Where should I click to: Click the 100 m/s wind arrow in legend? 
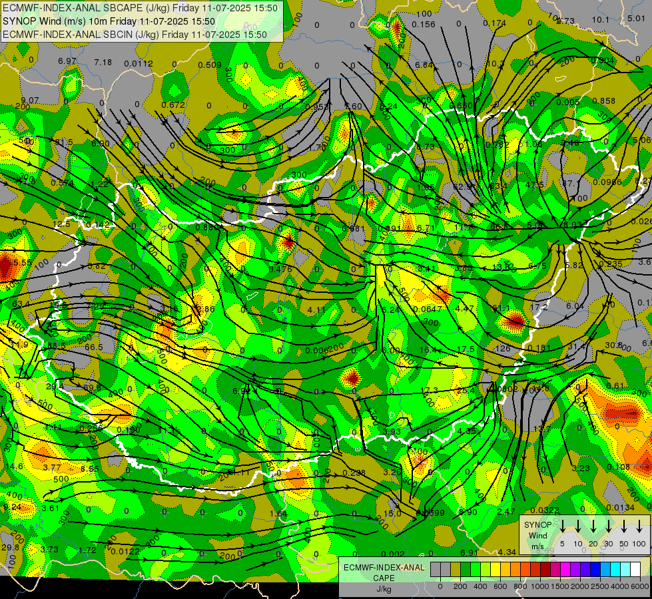click(639, 526)
